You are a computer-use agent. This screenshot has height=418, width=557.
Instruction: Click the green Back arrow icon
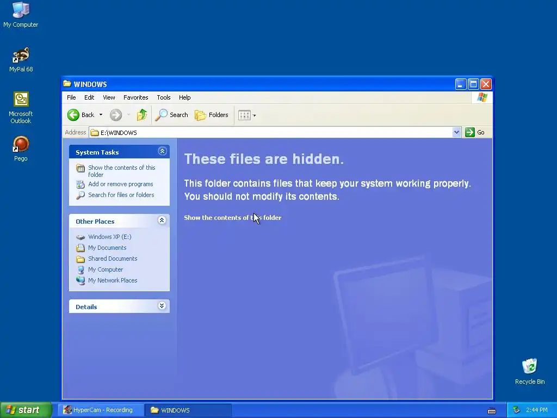coord(73,115)
